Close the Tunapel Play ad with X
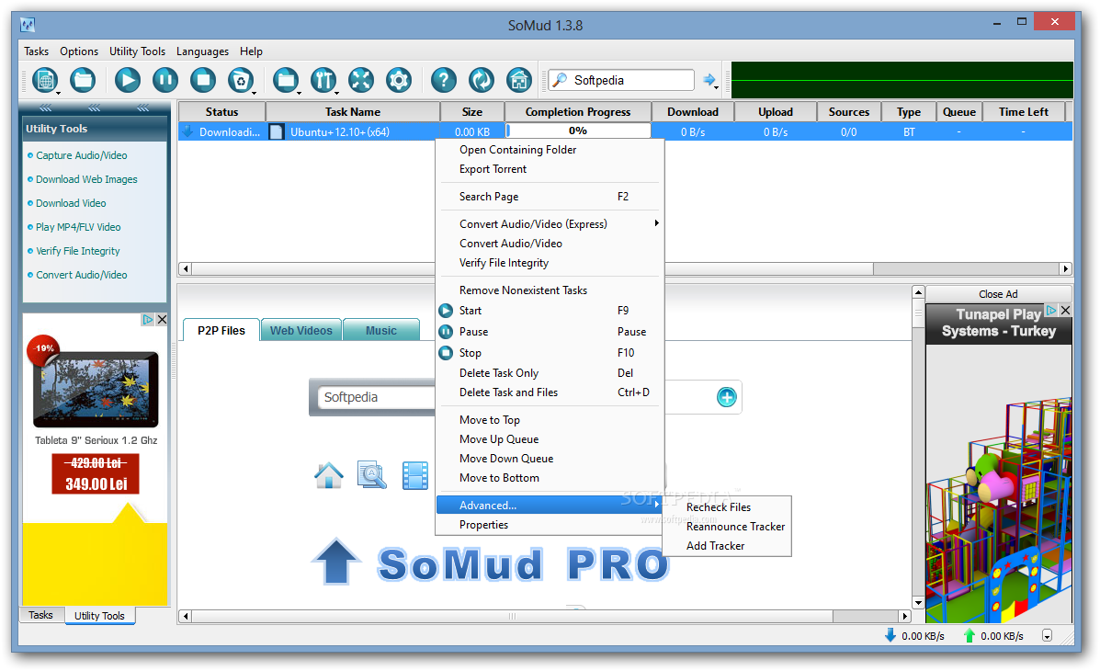The height and width of the screenshot is (671, 1100). (1066, 311)
